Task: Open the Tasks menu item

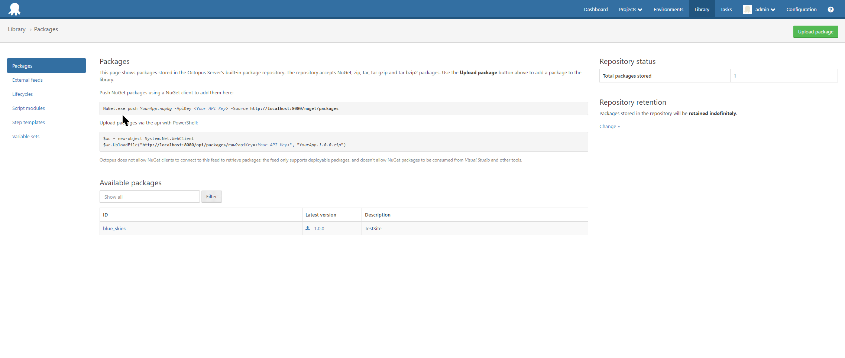Action: click(x=726, y=10)
